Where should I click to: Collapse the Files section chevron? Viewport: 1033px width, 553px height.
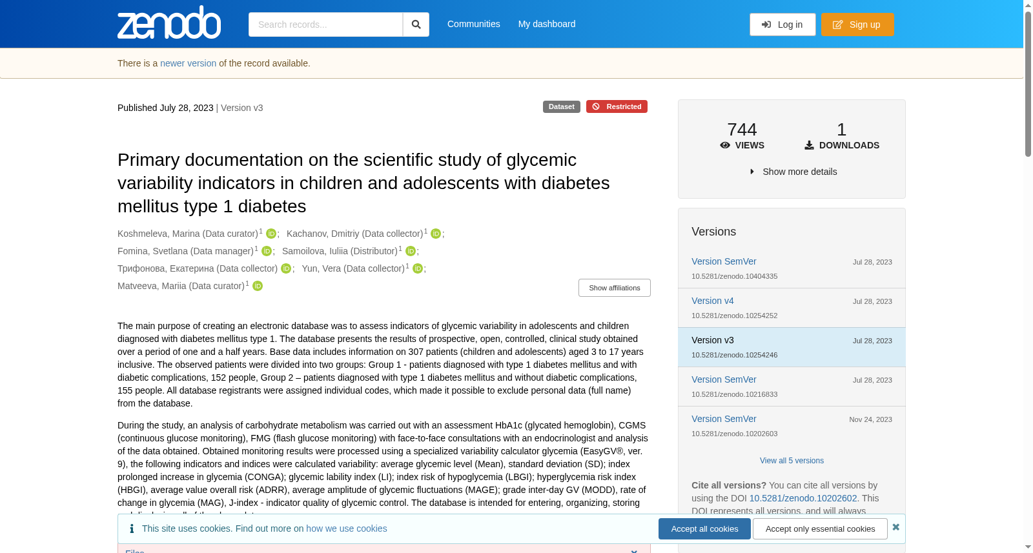(634, 550)
